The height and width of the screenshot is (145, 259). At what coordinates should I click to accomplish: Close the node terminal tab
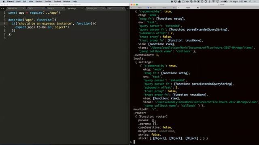[179, 8]
